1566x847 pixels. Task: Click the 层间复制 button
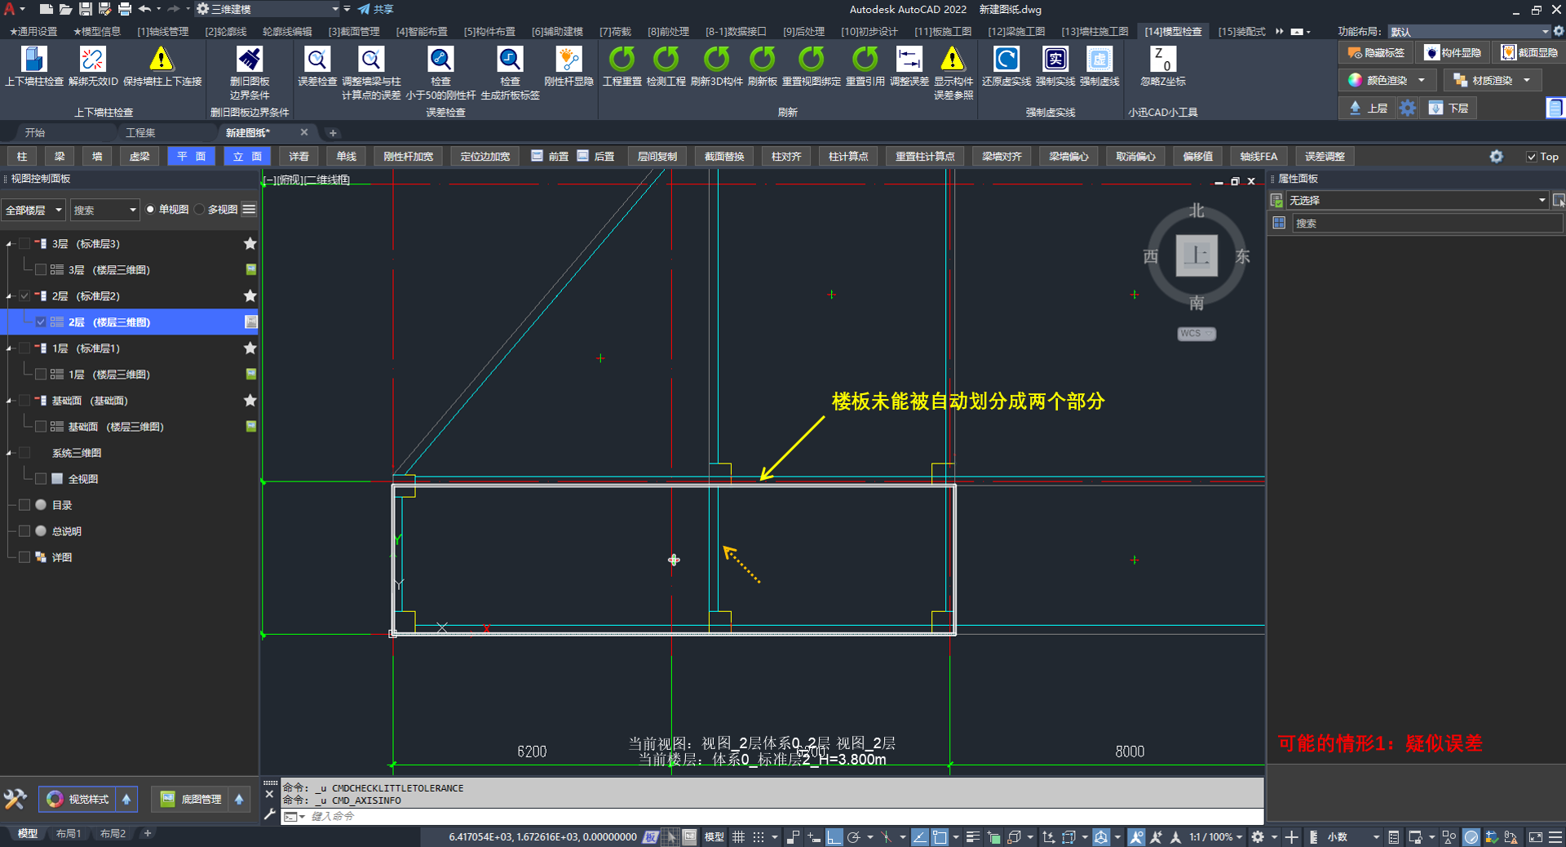(657, 157)
